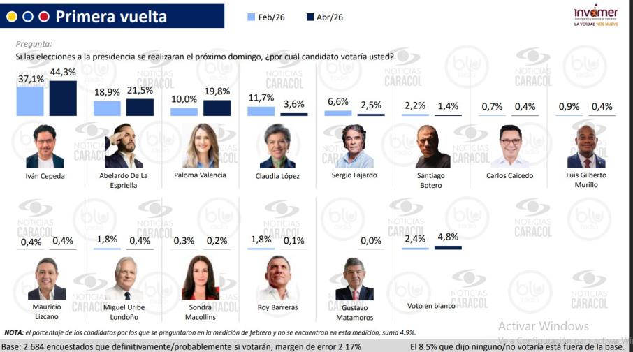
Task: Click Claudia López's portrait
Action: tap(277, 147)
